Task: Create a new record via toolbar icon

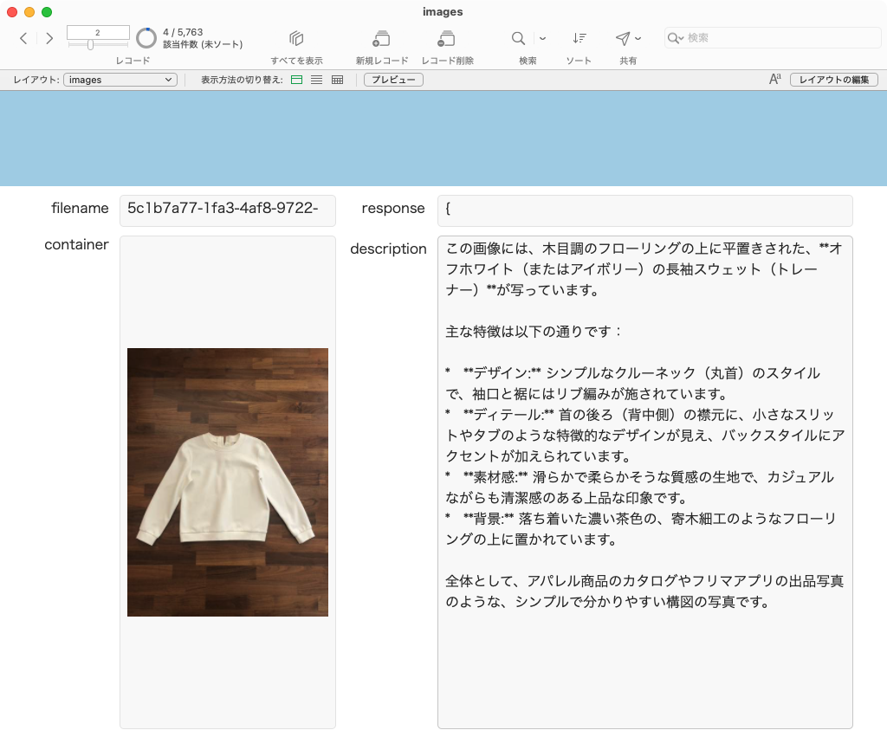Action: tap(381, 38)
